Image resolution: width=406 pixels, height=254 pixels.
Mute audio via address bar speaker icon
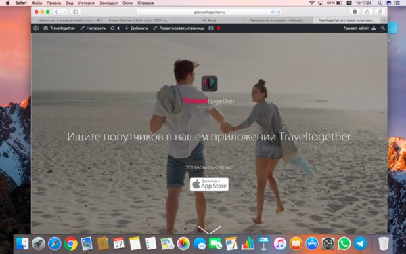[x=273, y=12]
